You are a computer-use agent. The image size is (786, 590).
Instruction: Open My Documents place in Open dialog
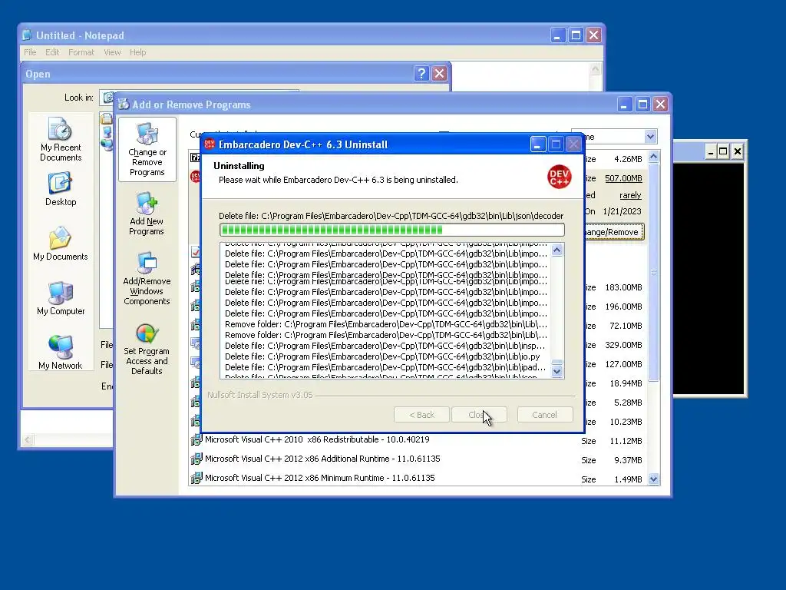(60, 244)
